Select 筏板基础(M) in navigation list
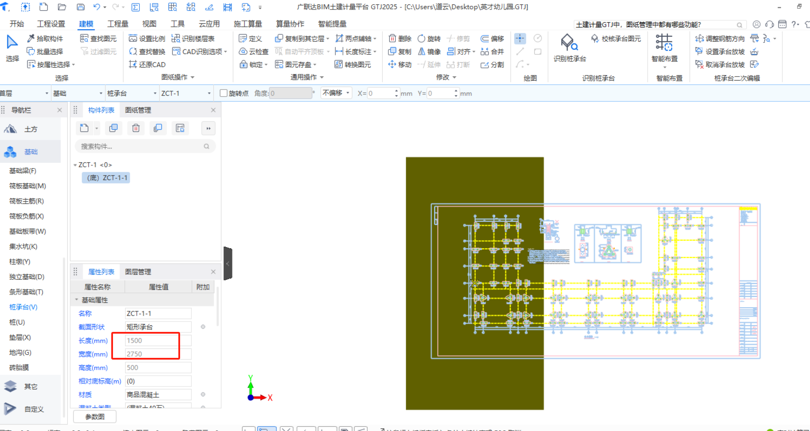 pos(28,186)
